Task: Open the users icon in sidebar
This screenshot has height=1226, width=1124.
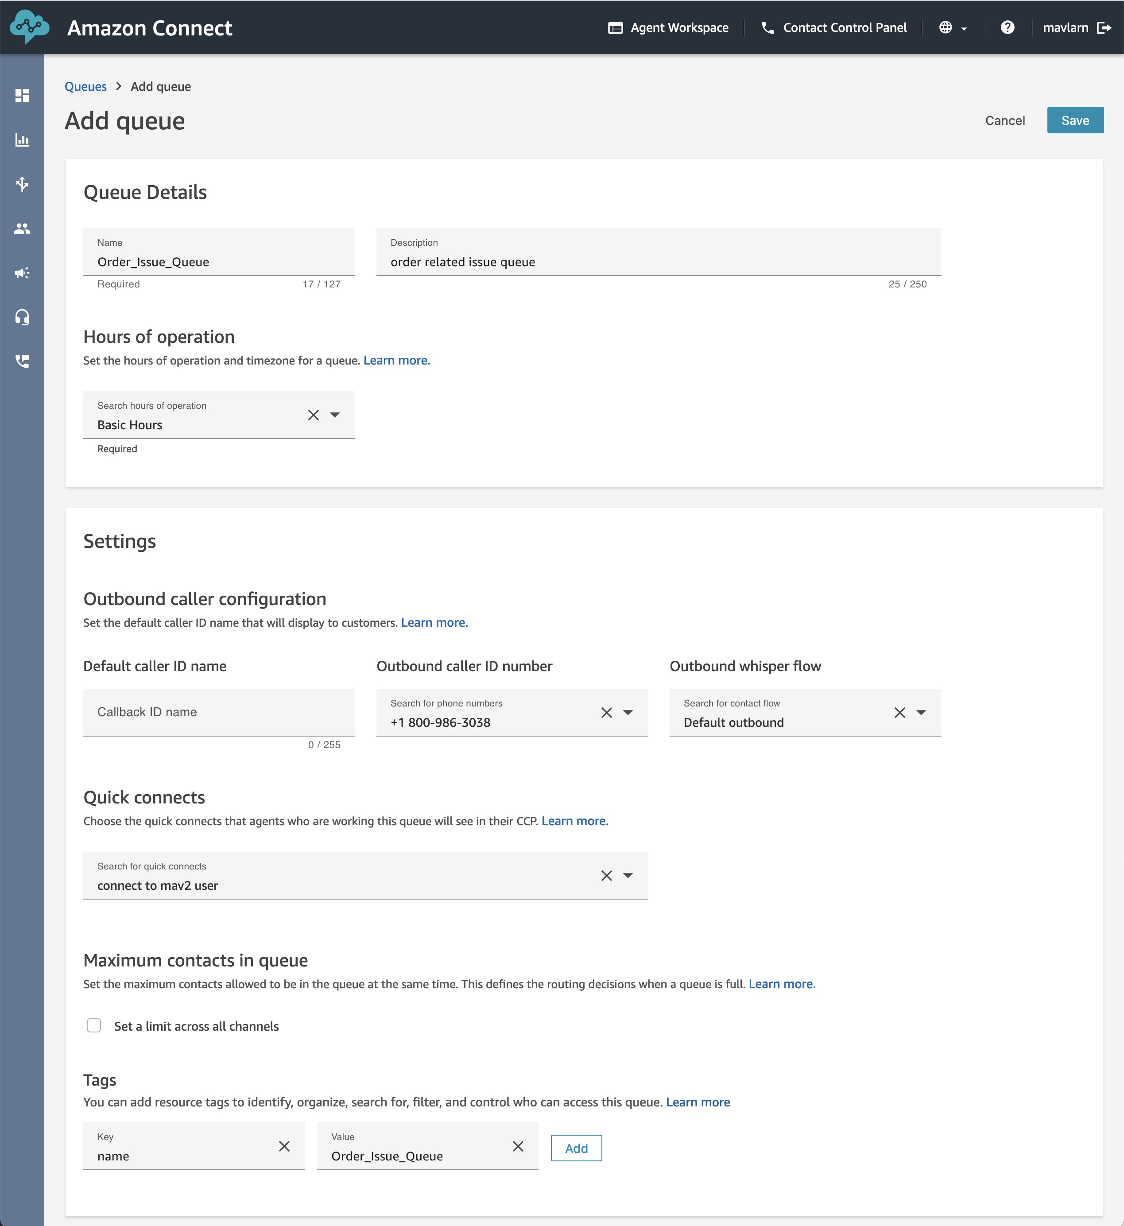Action: coord(22,229)
